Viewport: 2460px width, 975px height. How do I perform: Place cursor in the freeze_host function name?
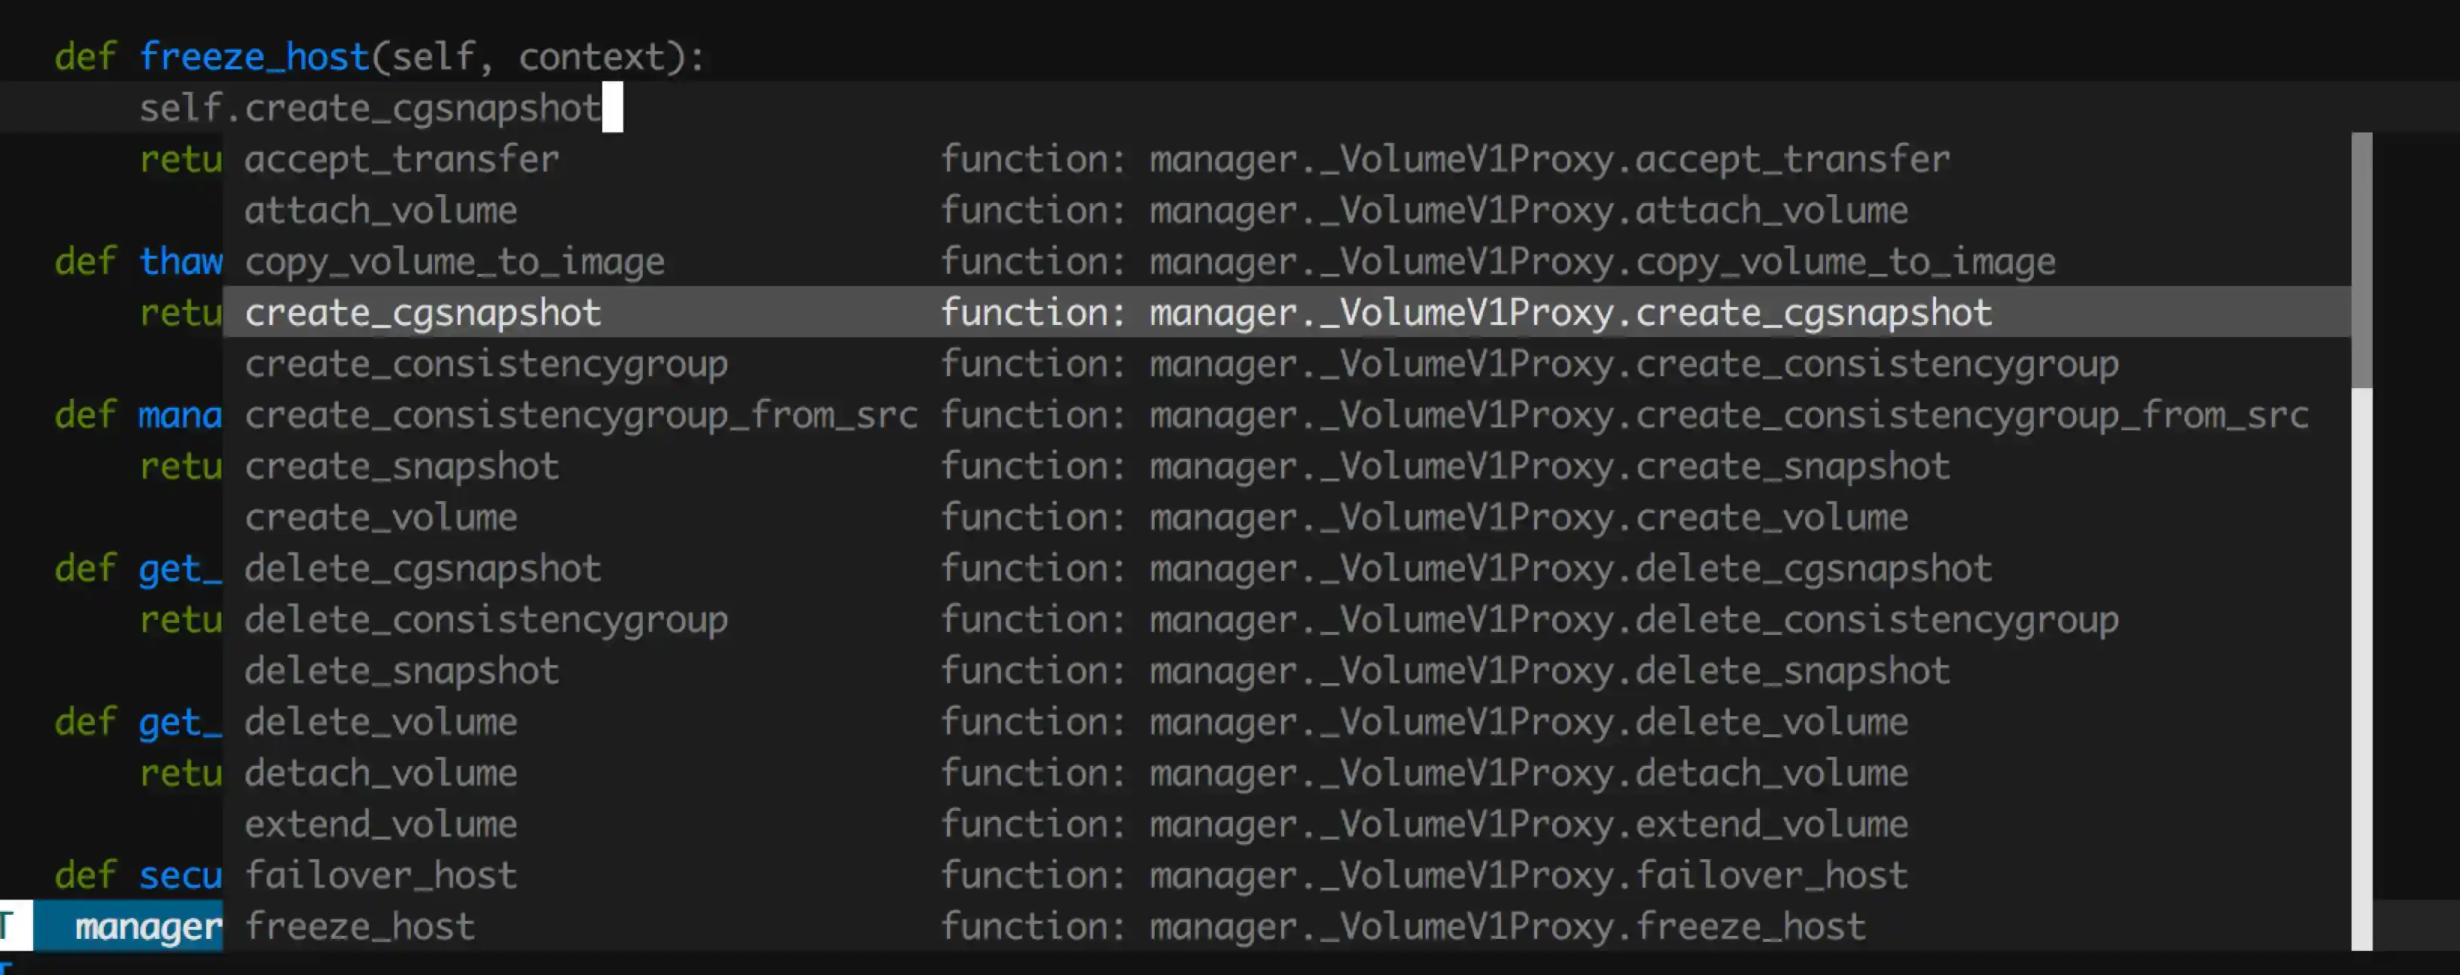[x=254, y=57]
